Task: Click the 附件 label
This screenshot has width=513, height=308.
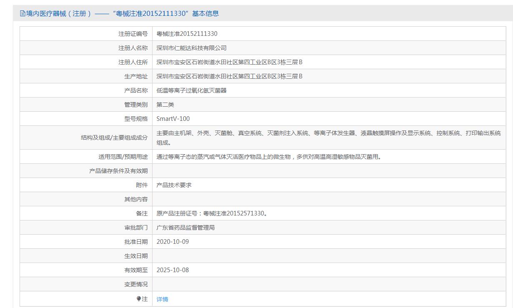Action: pos(142,185)
